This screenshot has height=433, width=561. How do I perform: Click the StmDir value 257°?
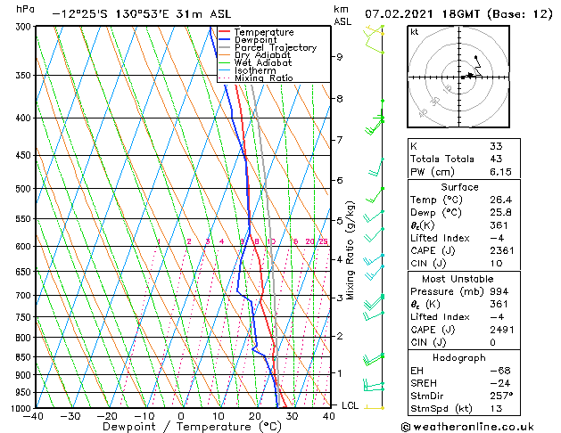coord(501,396)
